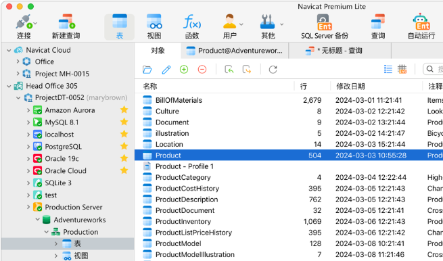
Task: Toggle favorite star for MySQL 8.1
Action: click(x=124, y=122)
